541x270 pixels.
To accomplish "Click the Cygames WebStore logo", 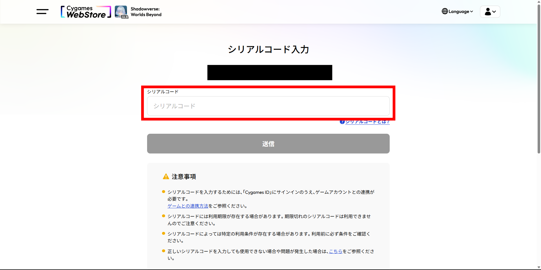I will [x=86, y=12].
